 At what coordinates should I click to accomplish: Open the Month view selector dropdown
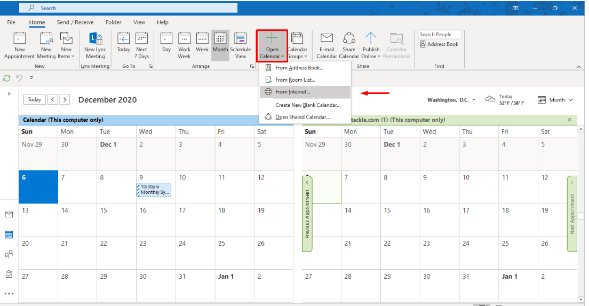(555, 100)
